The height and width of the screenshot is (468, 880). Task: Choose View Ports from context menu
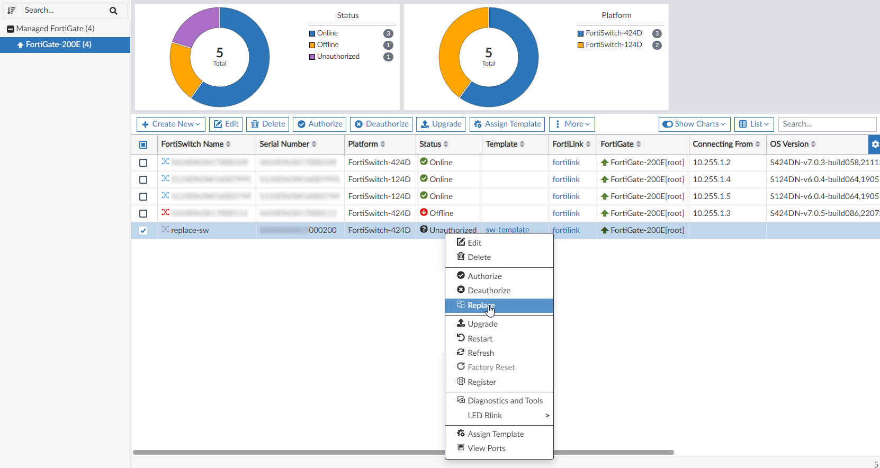click(x=499, y=448)
